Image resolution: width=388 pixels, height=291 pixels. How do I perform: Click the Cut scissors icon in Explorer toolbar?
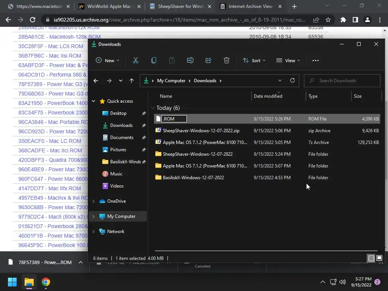(136, 60)
